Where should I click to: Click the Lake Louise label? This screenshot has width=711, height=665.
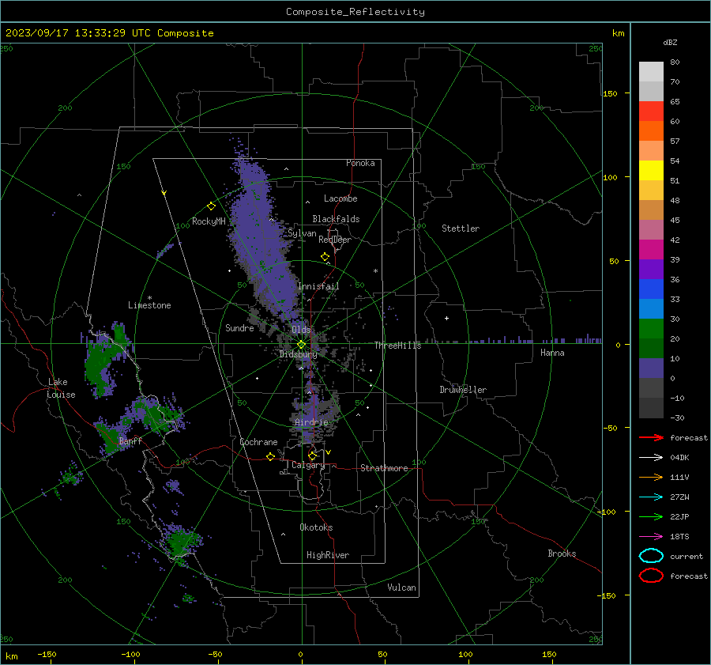[x=61, y=388]
